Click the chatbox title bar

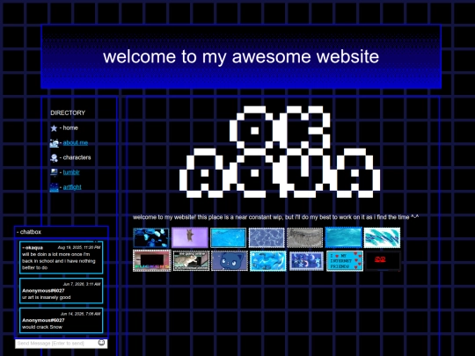click(62, 232)
